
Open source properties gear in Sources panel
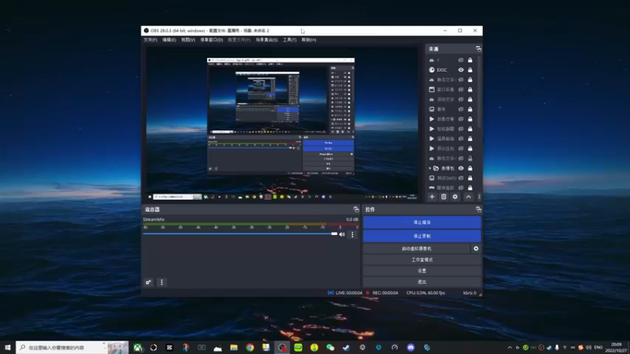[x=455, y=197]
